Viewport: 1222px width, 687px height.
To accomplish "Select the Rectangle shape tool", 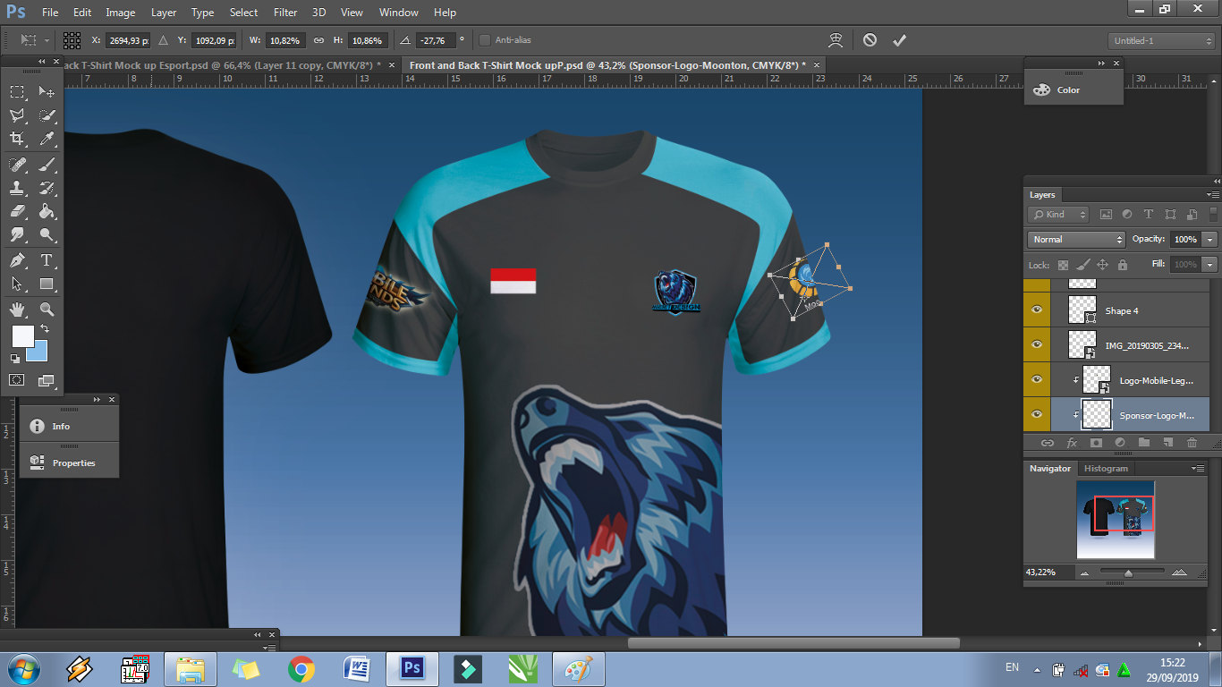I will click(47, 284).
